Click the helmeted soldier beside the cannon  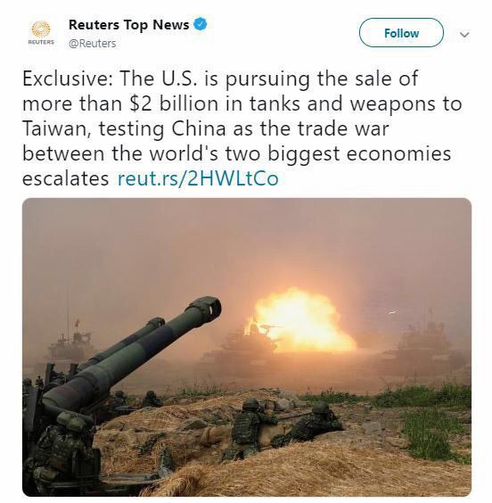pos(62,449)
